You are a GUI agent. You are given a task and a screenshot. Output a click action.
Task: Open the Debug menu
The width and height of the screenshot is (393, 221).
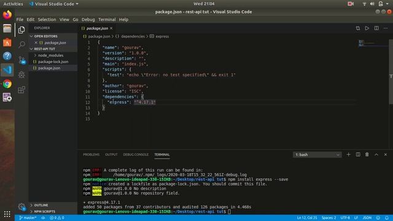coord(88,20)
